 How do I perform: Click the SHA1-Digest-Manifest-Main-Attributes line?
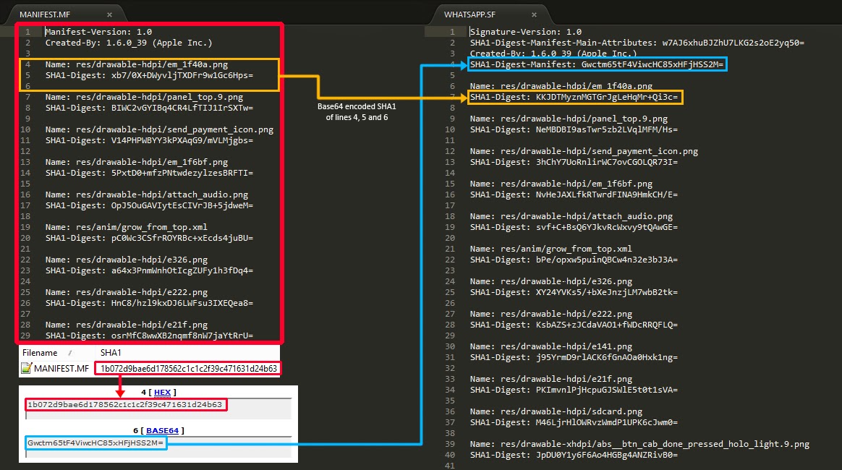(x=637, y=43)
